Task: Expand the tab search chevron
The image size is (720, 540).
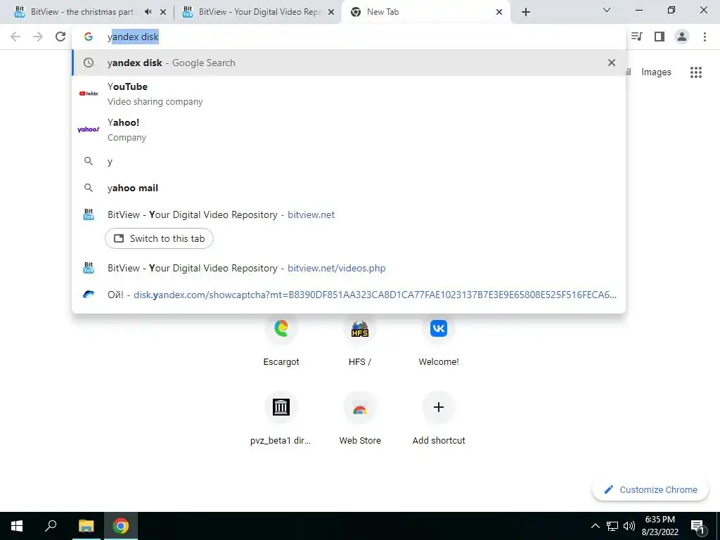Action: click(x=607, y=10)
